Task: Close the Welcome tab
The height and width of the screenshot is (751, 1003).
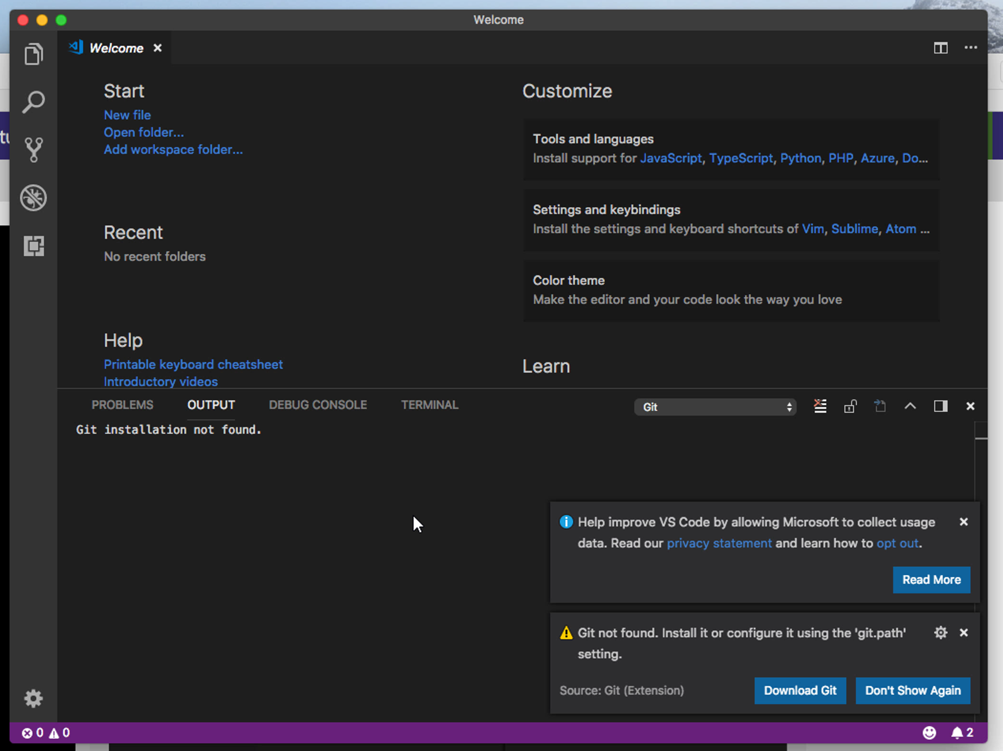Action: click(157, 48)
